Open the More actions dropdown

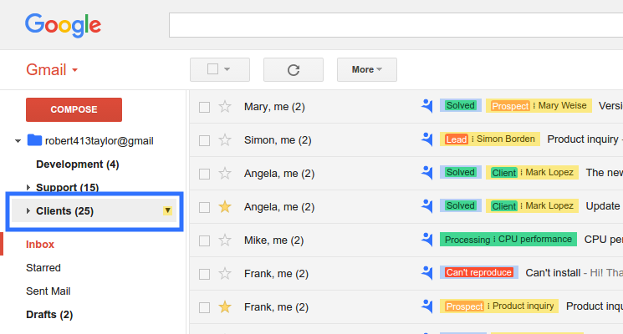pyautogui.click(x=367, y=69)
